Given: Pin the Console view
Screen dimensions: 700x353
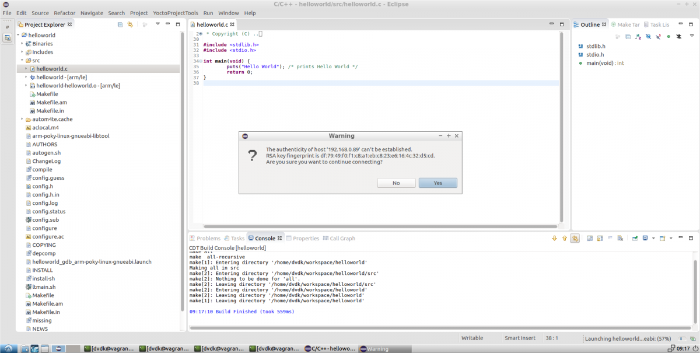Looking at the screenshot, I should coord(635,238).
